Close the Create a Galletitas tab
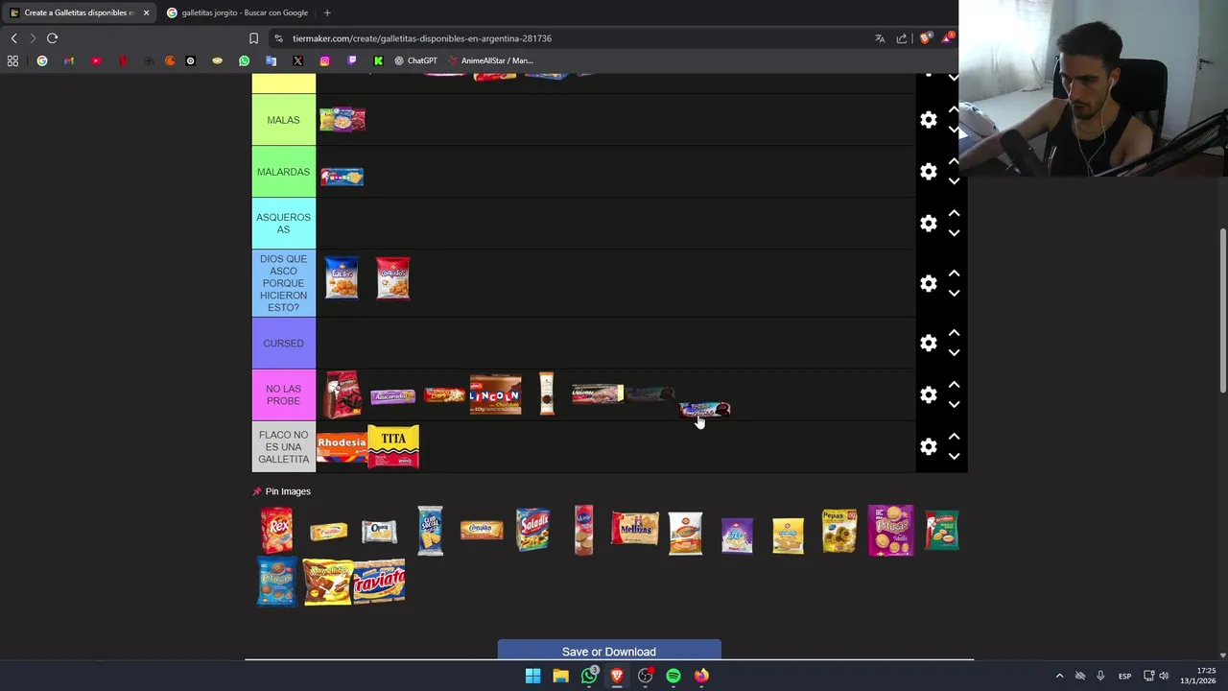The image size is (1228, 691). pyautogui.click(x=146, y=12)
